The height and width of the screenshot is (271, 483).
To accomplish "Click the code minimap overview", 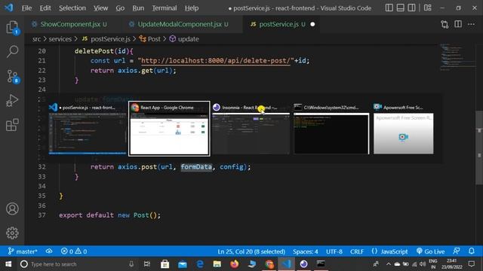I will pyautogui.click(x=457, y=57).
